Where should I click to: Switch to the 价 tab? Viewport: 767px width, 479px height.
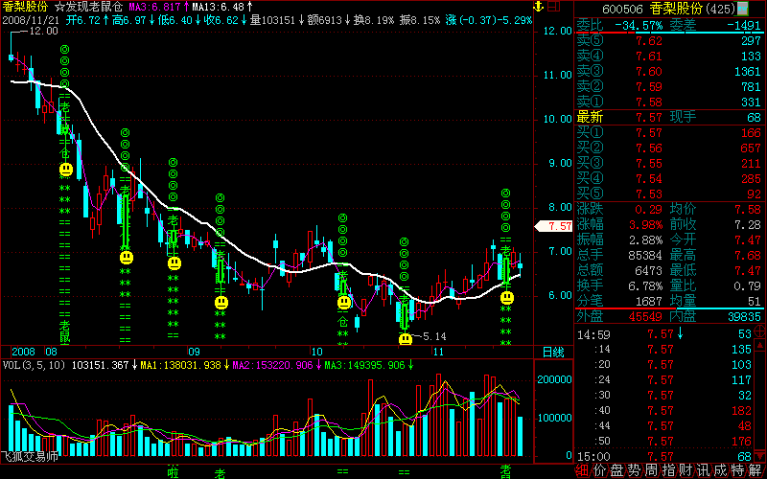coord(600,470)
